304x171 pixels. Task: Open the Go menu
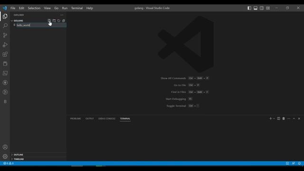pyautogui.click(x=56, y=8)
